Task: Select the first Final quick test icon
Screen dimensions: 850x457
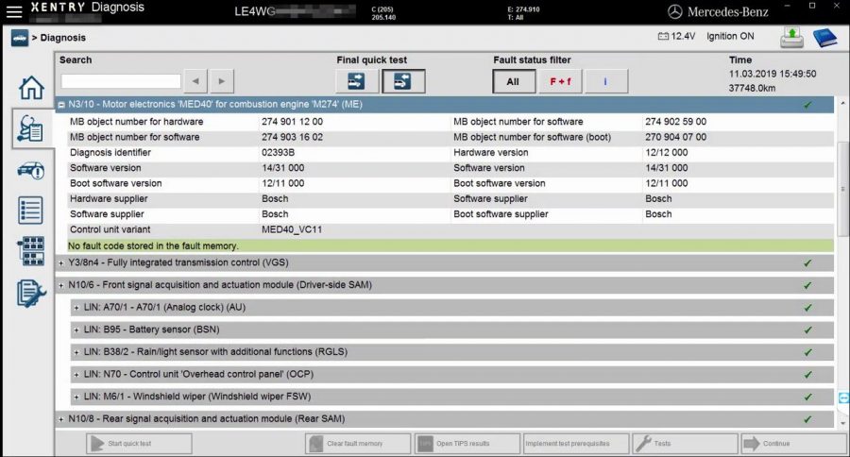Action: [356, 81]
